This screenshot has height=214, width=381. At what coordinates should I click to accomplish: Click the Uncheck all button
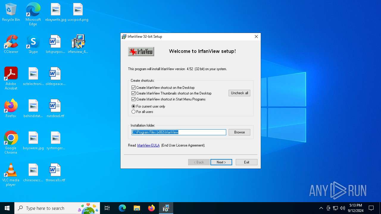(x=239, y=93)
